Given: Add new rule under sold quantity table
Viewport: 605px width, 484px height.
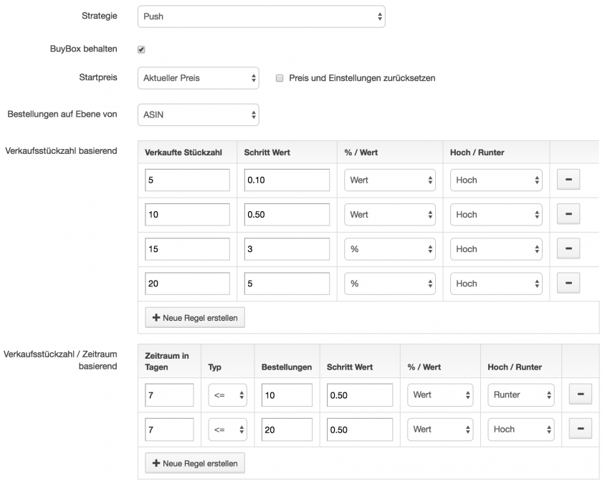Looking at the screenshot, I should tap(195, 317).
